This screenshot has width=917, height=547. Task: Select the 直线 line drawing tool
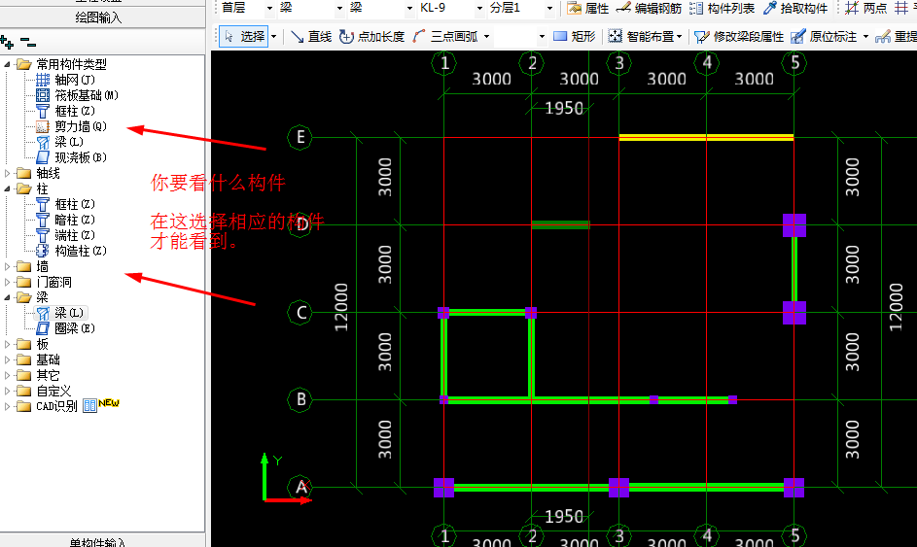311,37
